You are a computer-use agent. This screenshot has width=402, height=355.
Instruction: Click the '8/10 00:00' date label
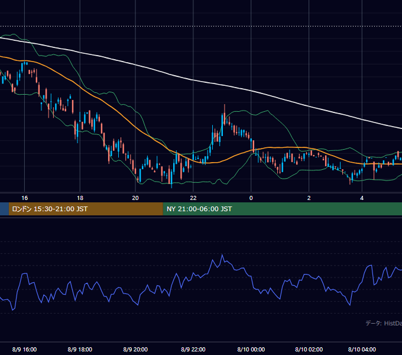(x=251, y=349)
